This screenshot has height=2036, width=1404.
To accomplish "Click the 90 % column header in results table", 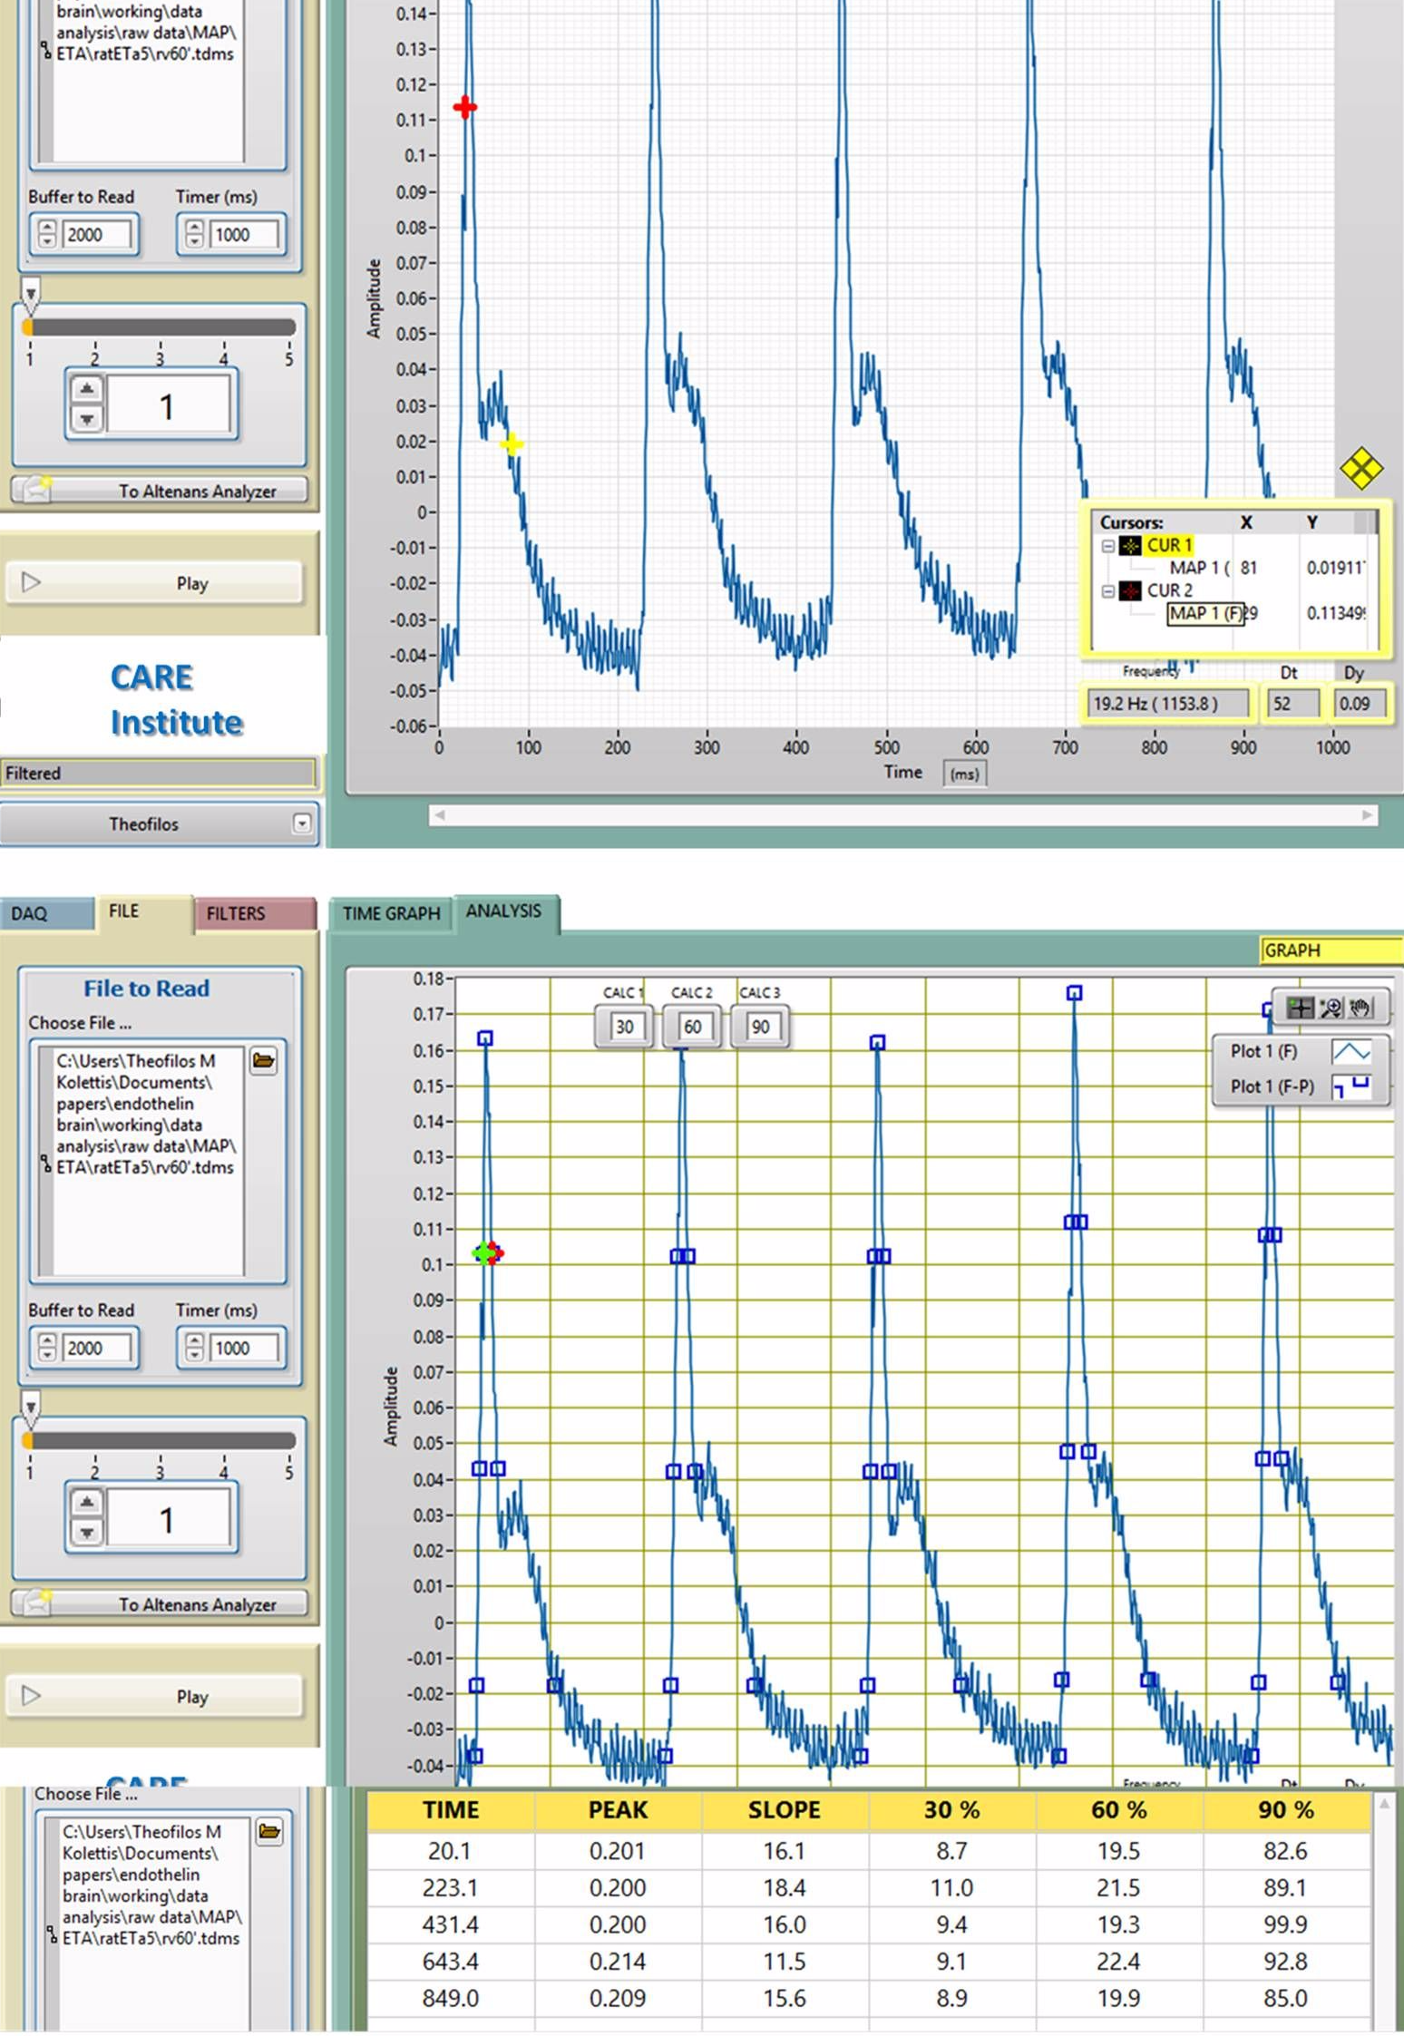I will [x=1285, y=1809].
